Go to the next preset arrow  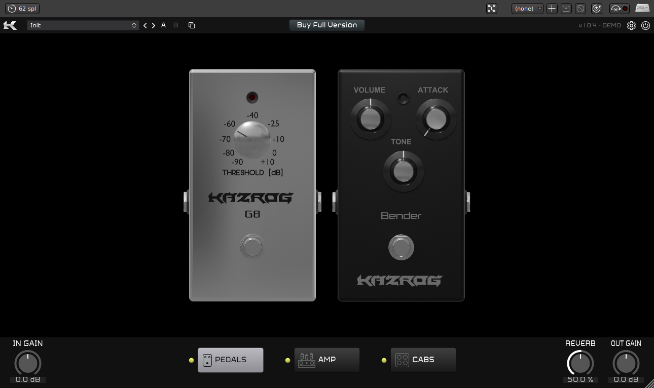click(154, 25)
